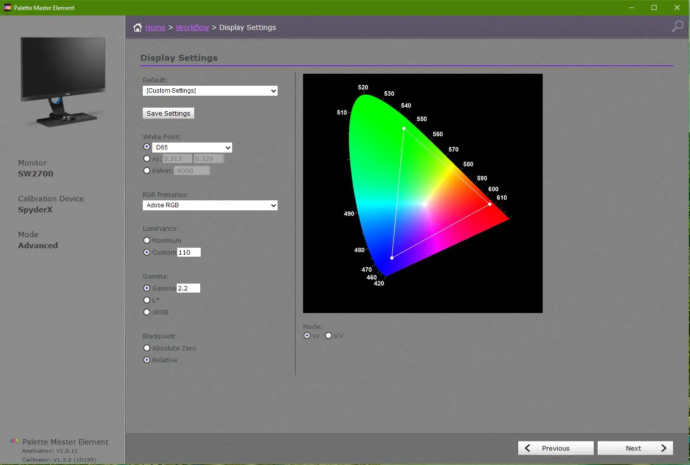690x465 pixels.
Task: Expand the D65 white point dropdown
Action: click(x=192, y=148)
